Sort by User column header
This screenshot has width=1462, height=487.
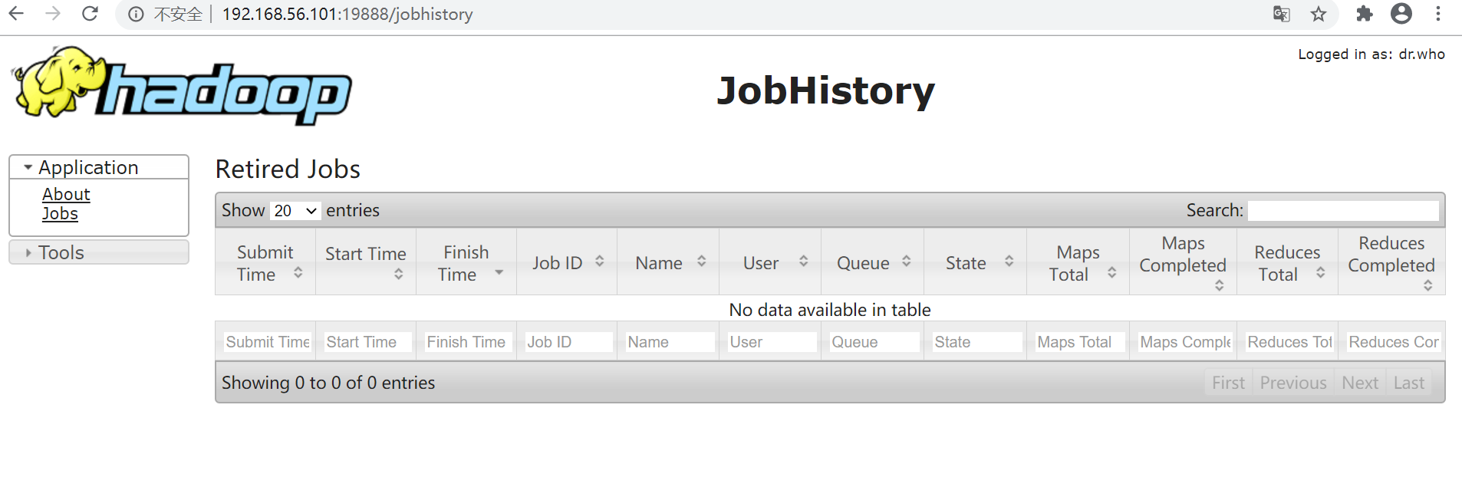[x=770, y=262]
